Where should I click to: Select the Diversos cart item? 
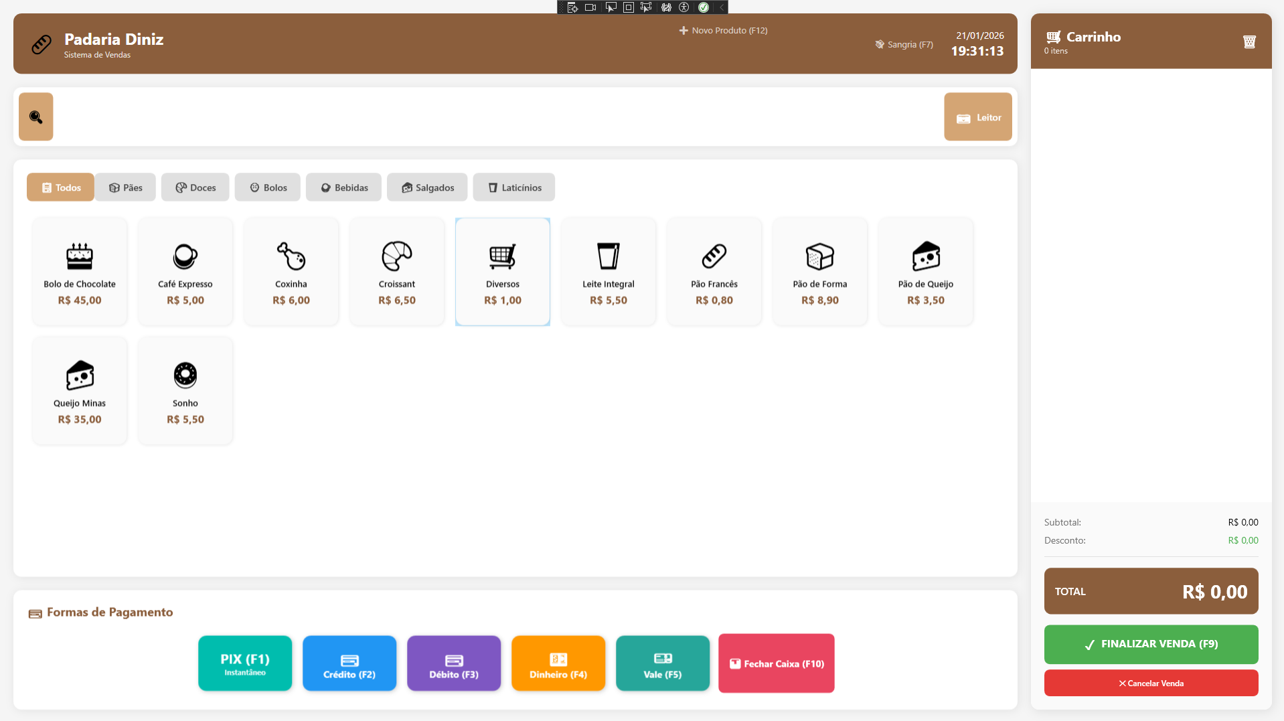click(x=502, y=270)
